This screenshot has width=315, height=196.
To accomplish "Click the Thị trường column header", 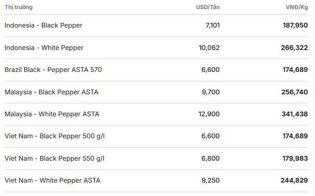I will 19,7.
